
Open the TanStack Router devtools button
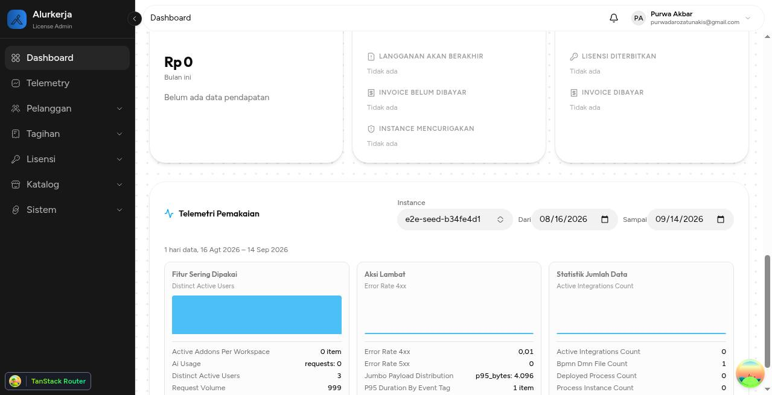click(48, 381)
